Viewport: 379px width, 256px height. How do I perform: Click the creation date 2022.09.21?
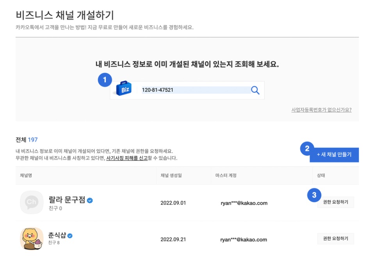(173, 240)
